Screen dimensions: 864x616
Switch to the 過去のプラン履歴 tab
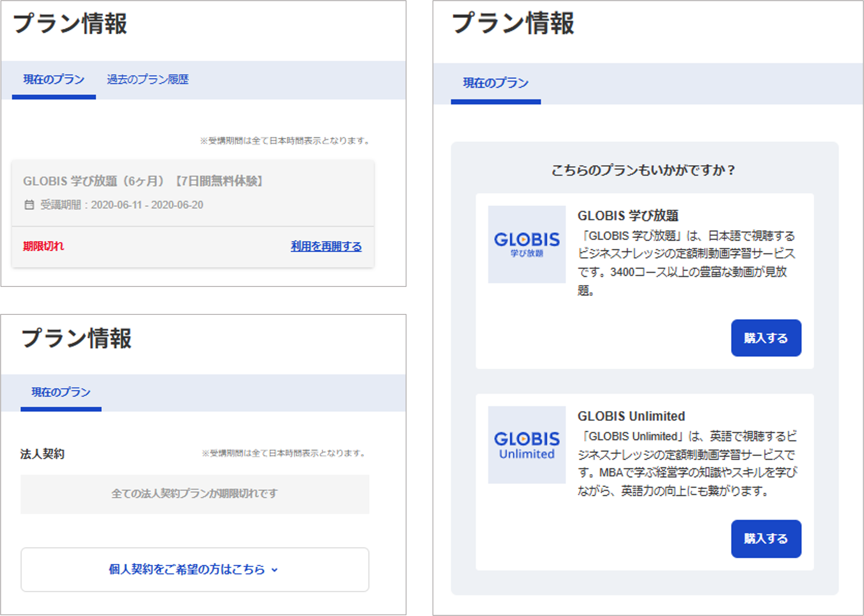(148, 80)
